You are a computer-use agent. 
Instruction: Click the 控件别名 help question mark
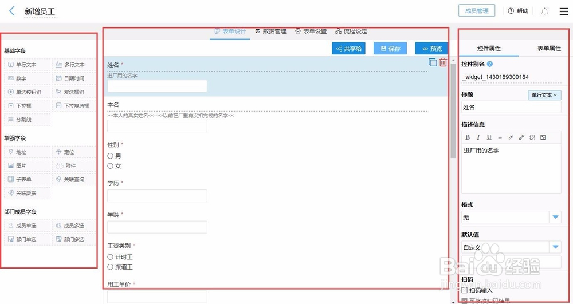490,64
